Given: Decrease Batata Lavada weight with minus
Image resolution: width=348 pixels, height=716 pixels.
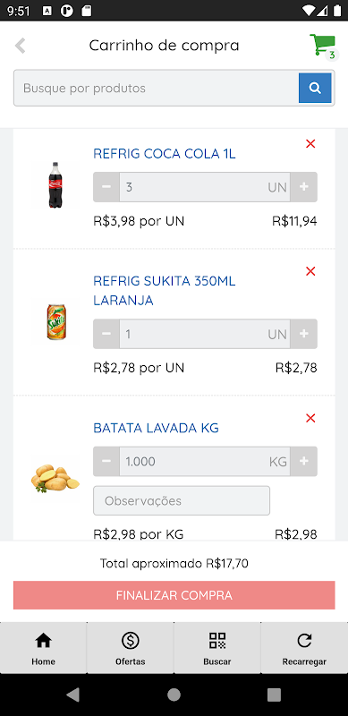Looking at the screenshot, I should [x=106, y=461].
